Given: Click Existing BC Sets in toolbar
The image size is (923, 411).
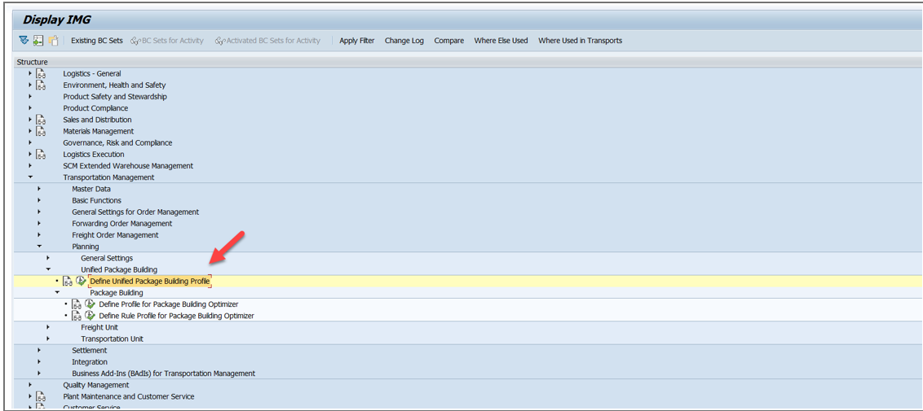Looking at the screenshot, I should click(x=96, y=41).
